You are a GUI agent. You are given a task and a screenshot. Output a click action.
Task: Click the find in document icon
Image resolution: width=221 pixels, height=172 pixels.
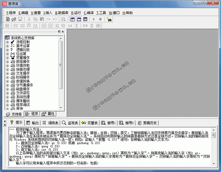pos(63,19)
